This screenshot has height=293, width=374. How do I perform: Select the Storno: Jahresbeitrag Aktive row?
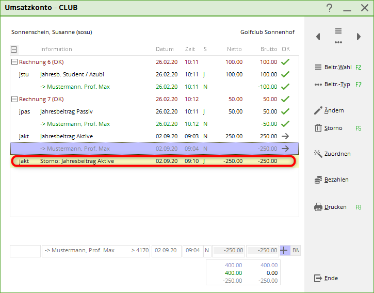[77, 161]
